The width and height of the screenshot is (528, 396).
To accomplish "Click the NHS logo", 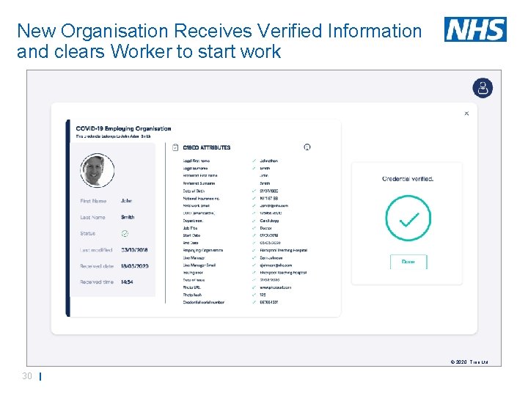I will 475,29.
